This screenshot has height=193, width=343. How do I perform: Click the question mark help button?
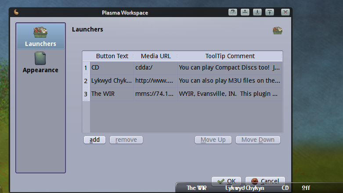(233, 12)
